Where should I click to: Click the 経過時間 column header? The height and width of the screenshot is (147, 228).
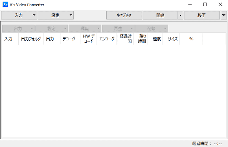125,39
